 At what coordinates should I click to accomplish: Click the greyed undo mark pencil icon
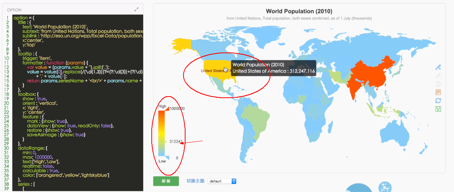pyautogui.click(x=438, y=75)
